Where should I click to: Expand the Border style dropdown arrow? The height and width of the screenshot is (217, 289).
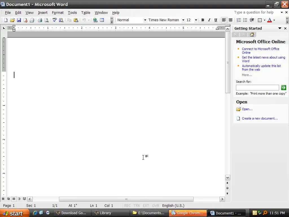(x=264, y=20)
